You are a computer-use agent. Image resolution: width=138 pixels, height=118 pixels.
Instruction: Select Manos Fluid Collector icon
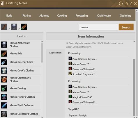click(4, 105)
